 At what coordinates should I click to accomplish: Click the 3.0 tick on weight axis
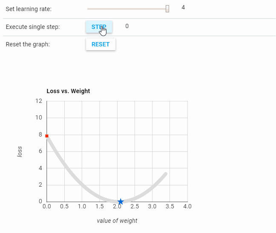152,207
